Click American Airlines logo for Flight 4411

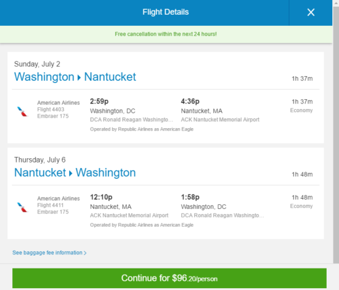[22, 207]
